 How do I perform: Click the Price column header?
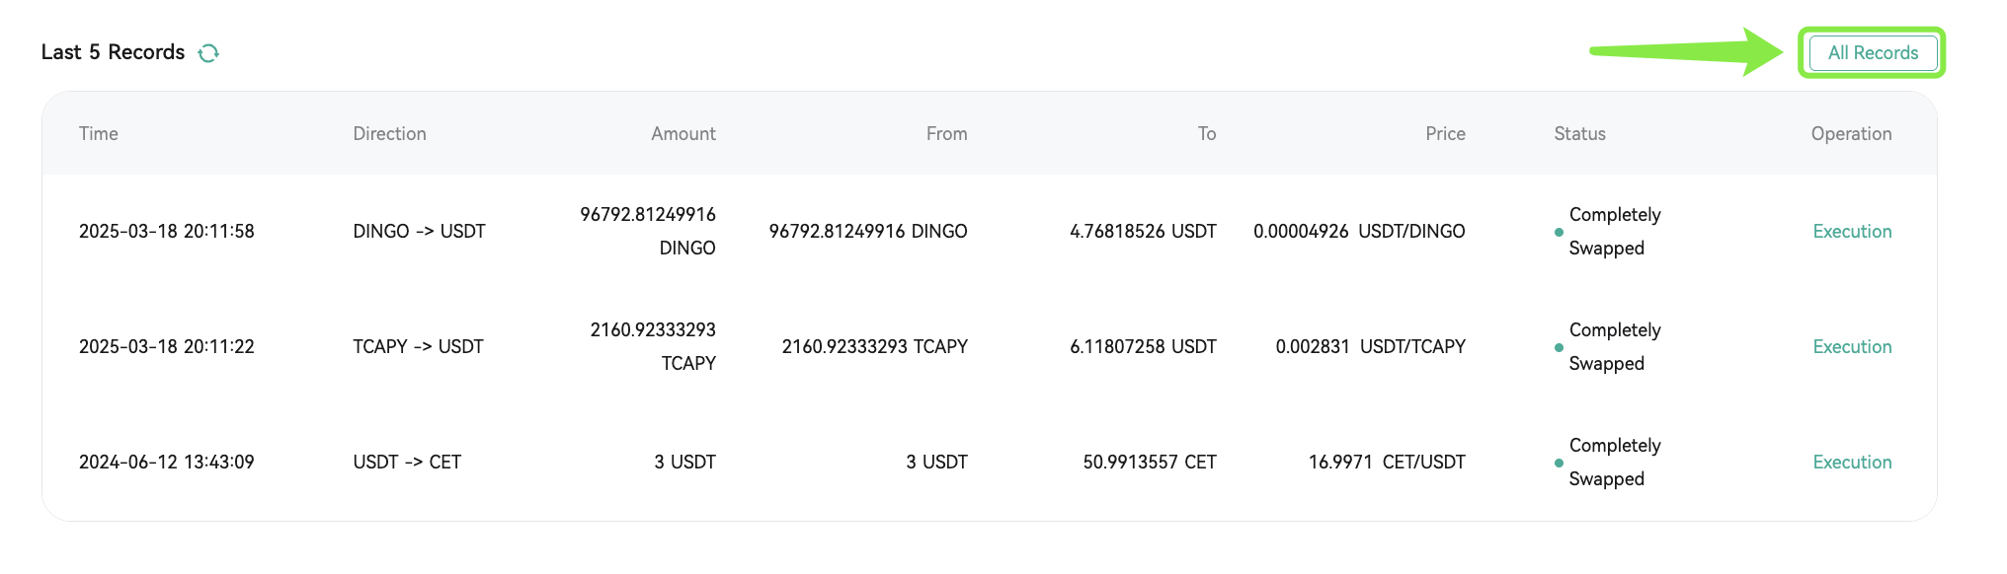pos(1445,134)
